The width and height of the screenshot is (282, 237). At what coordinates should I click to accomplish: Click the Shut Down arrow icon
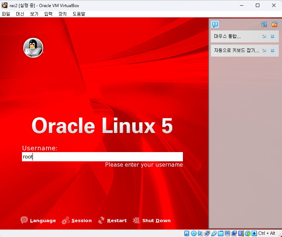(x=136, y=220)
